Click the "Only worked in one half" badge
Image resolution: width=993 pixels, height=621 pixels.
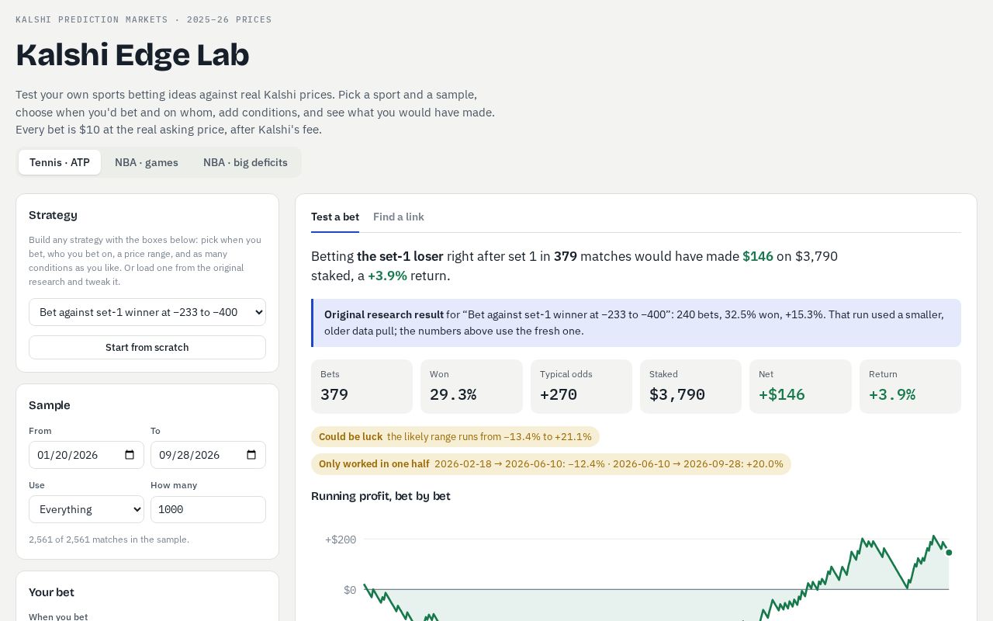pos(551,464)
